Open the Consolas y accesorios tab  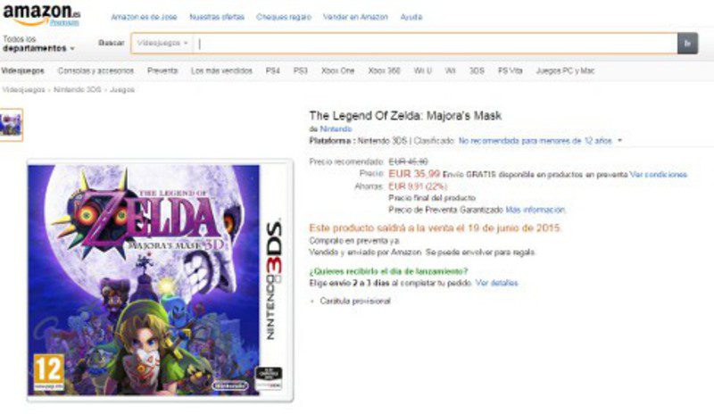pos(95,70)
